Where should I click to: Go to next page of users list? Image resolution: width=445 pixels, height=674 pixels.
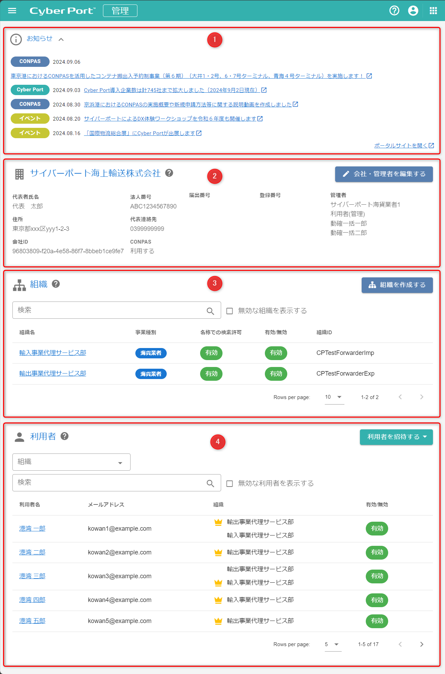422,644
